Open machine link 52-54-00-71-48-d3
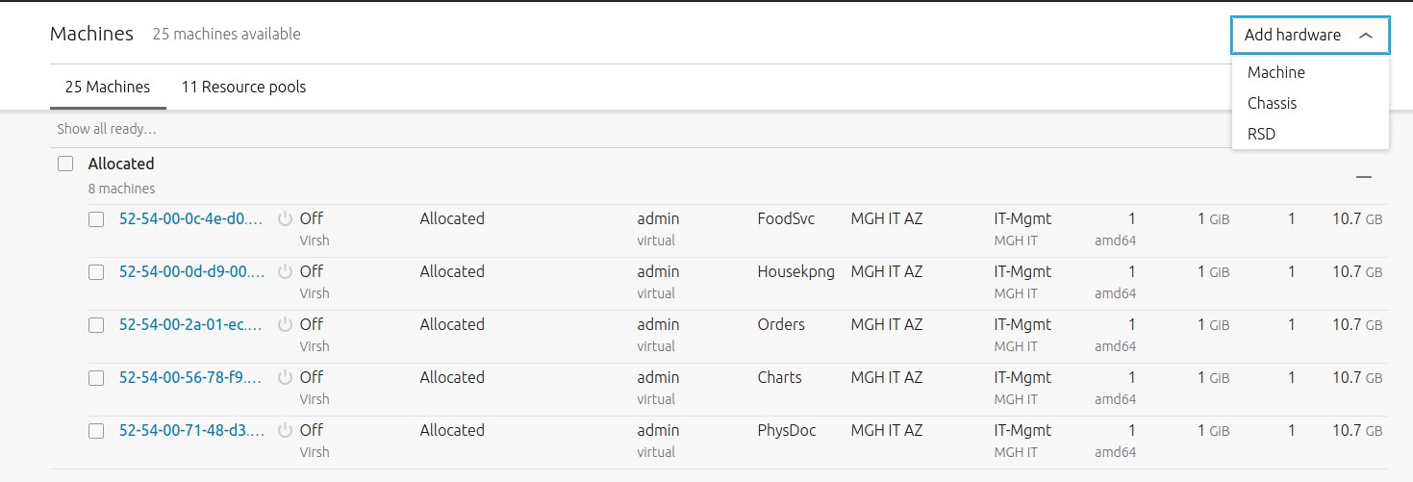The width and height of the screenshot is (1413, 482). pyautogui.click(x=191, y=430)
